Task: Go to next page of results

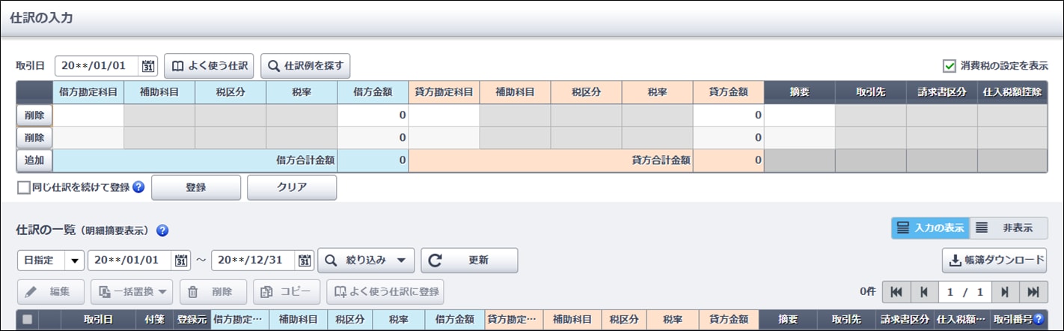Action: click(x=1005, y=292)
